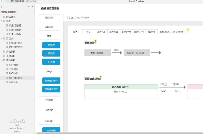Screen dimensions: 203x134
Task: Click the blue 月数据 button
Action: pos(51,62)
